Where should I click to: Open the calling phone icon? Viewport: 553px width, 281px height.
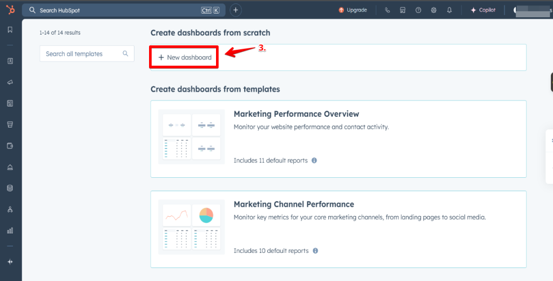(387, 10)
